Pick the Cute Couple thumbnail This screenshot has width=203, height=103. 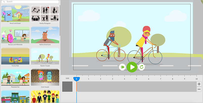click(x=45, y=77)
